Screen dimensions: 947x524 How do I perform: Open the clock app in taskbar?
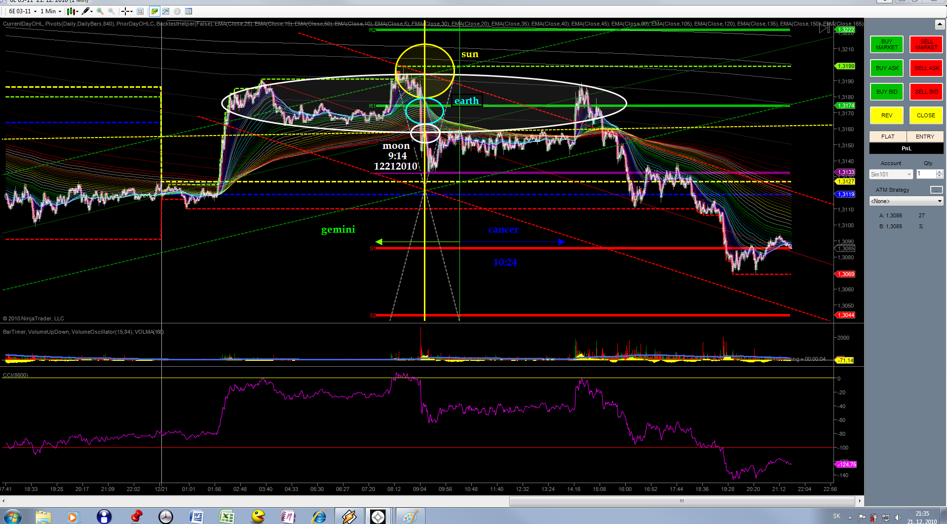point(166,517)
